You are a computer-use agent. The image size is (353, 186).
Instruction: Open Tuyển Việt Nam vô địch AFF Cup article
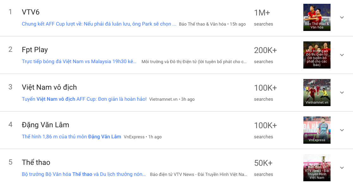(x=84, y=99)
